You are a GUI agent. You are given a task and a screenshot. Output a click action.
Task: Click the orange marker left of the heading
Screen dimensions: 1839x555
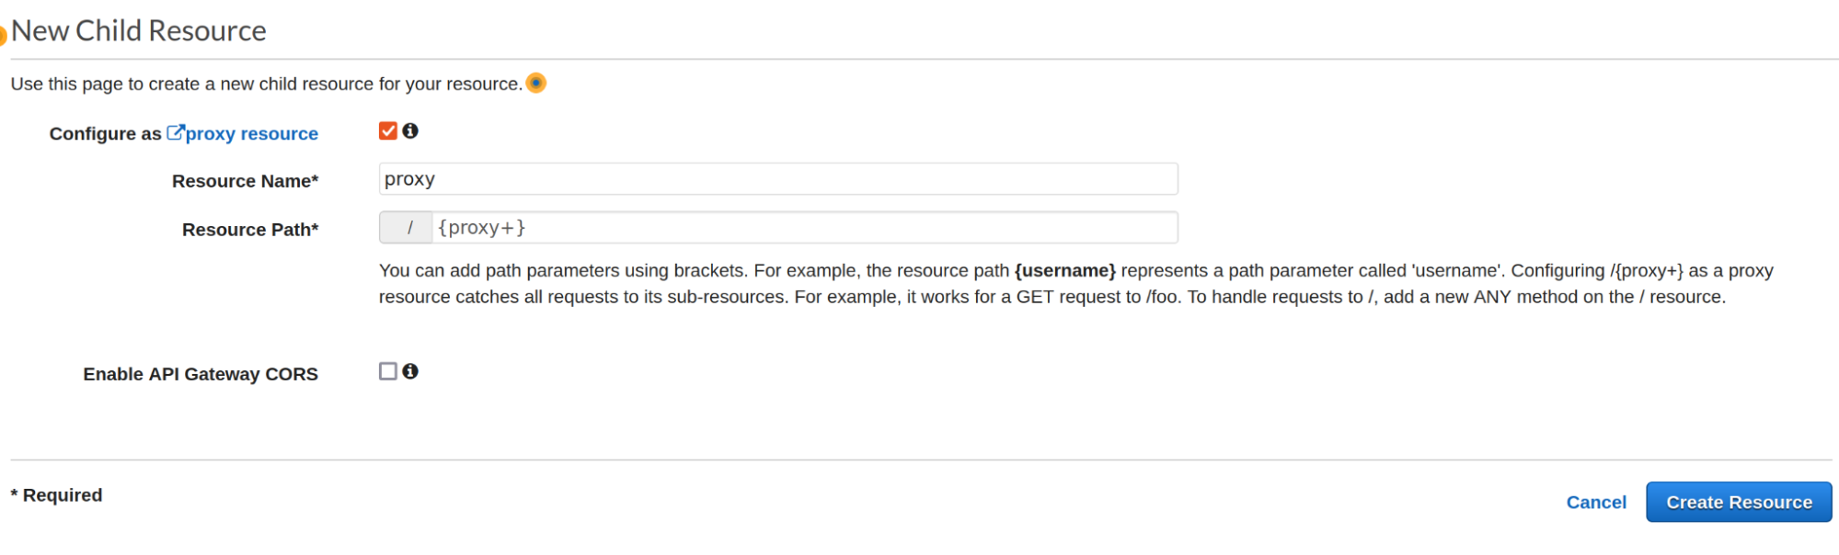pyautogui.click(x=3, y=35)
